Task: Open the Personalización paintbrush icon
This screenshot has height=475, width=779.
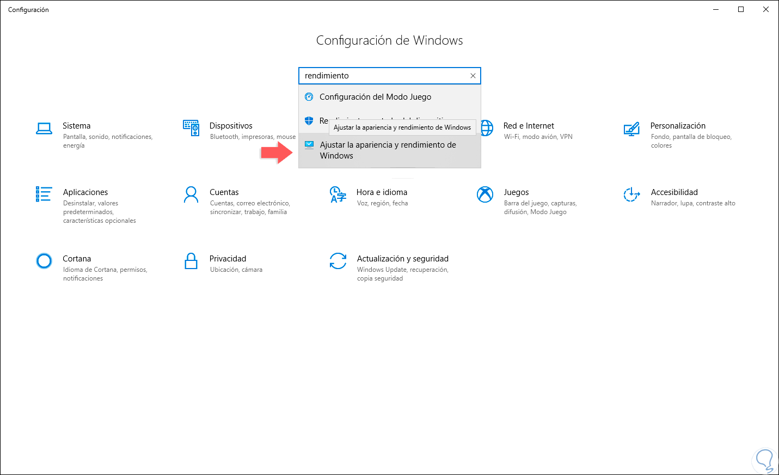Action: 631,129
